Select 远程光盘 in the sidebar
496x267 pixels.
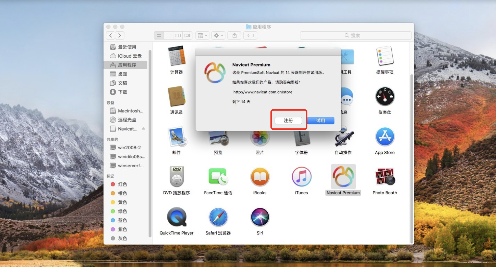click(126, 120)
